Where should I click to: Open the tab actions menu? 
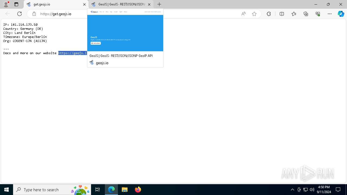(x=16, y=4)
